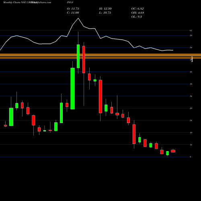This screenshot has height=201, width=201.
Task: Click the peak of the white indicator line
Action: (78, 18)
